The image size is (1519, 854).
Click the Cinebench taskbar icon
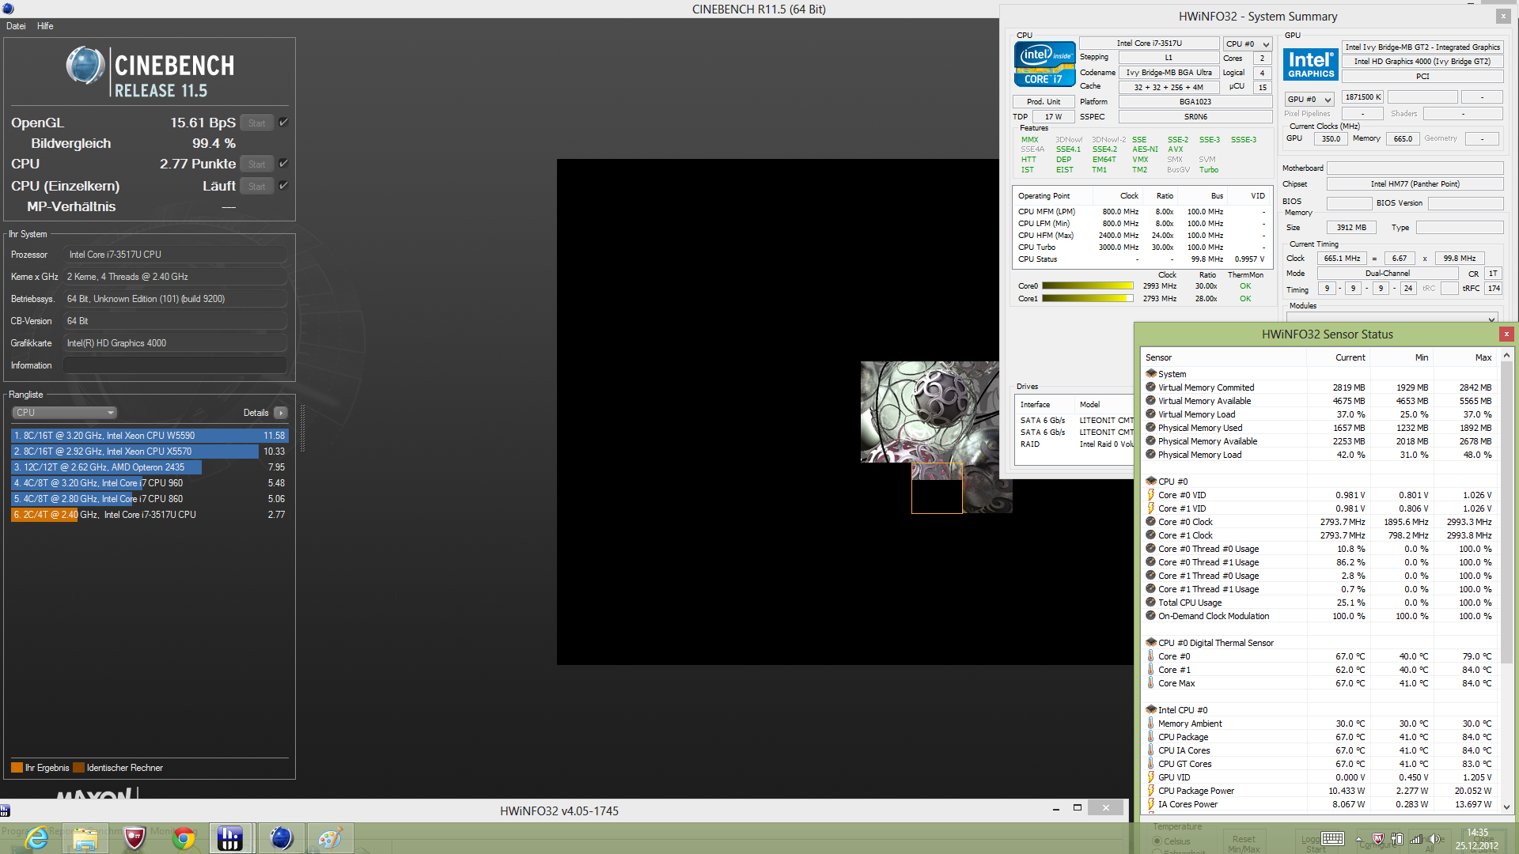pyautogui.click(x=281, y=838)
